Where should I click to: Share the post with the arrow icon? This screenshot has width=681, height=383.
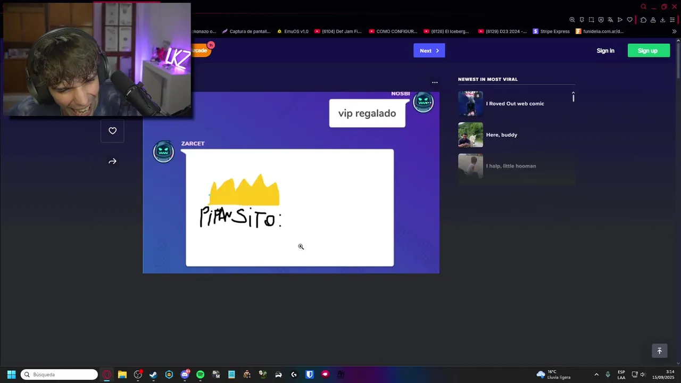pos(112,161)
